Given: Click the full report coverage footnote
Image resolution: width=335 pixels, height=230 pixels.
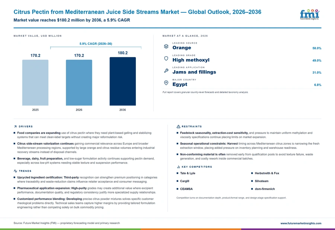Looking at the screenshot, I should click(x=205, y=92).
